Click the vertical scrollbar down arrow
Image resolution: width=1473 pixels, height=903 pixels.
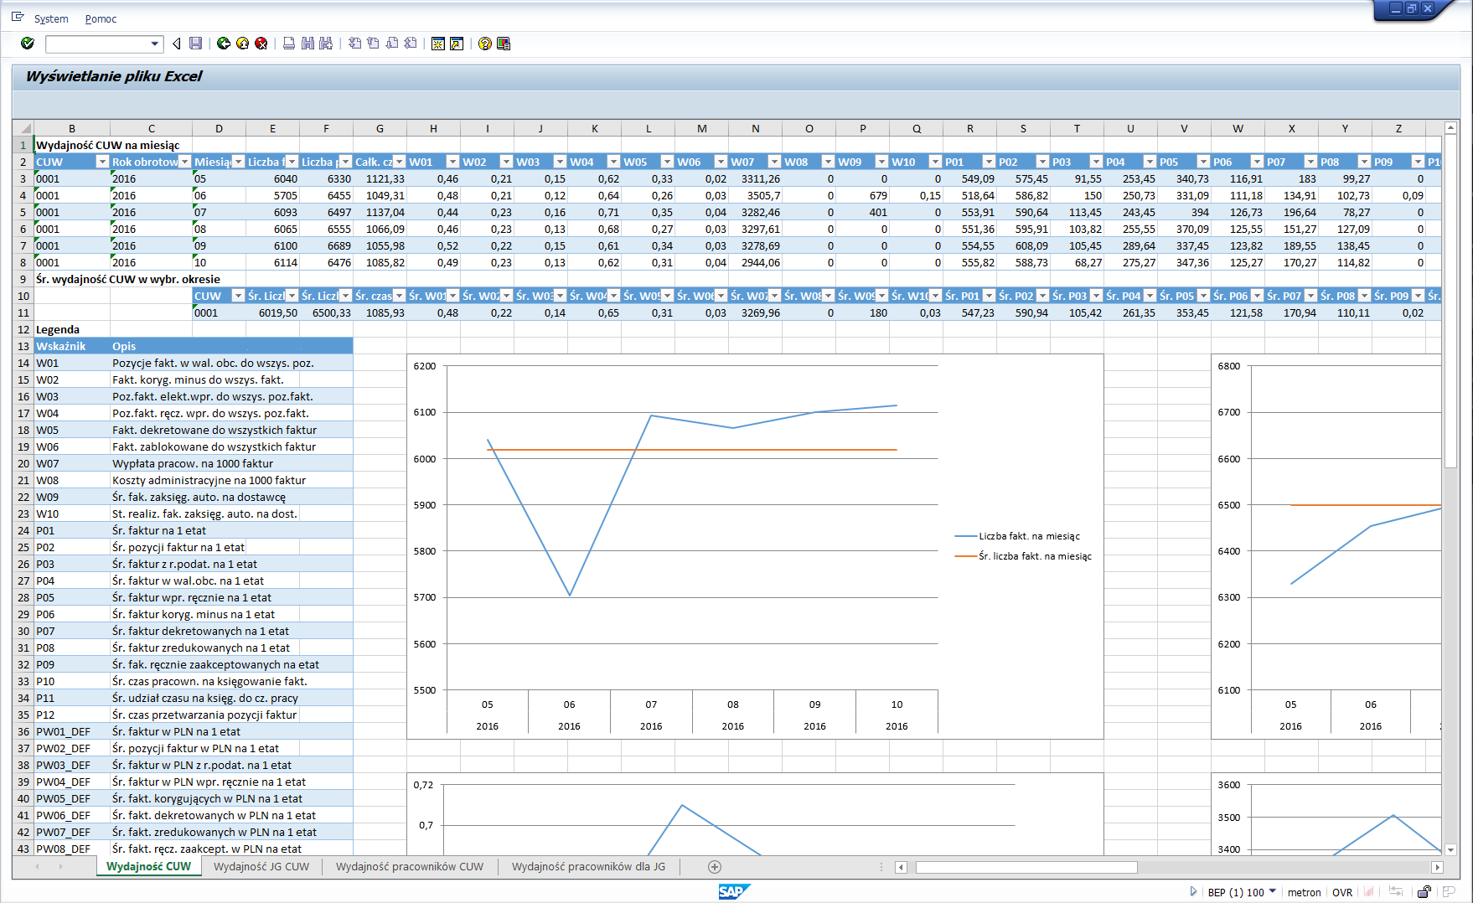1451,849
